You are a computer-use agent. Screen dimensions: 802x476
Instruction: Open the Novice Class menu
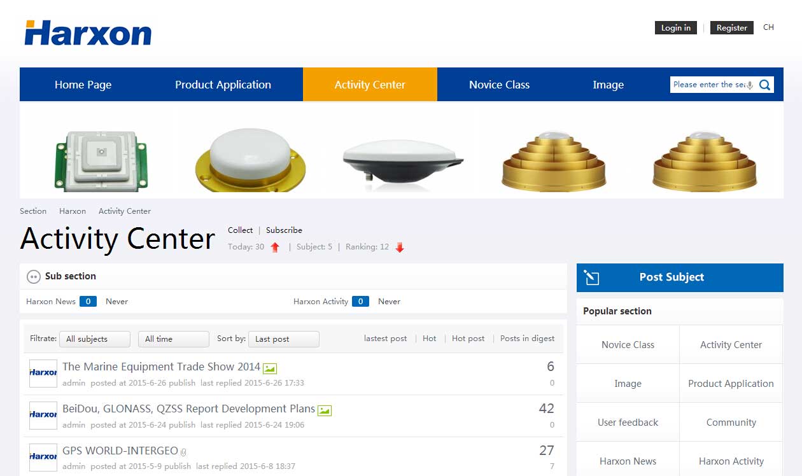(499, 85)
